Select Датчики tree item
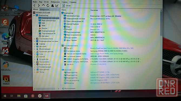 (x=43, y=36)
